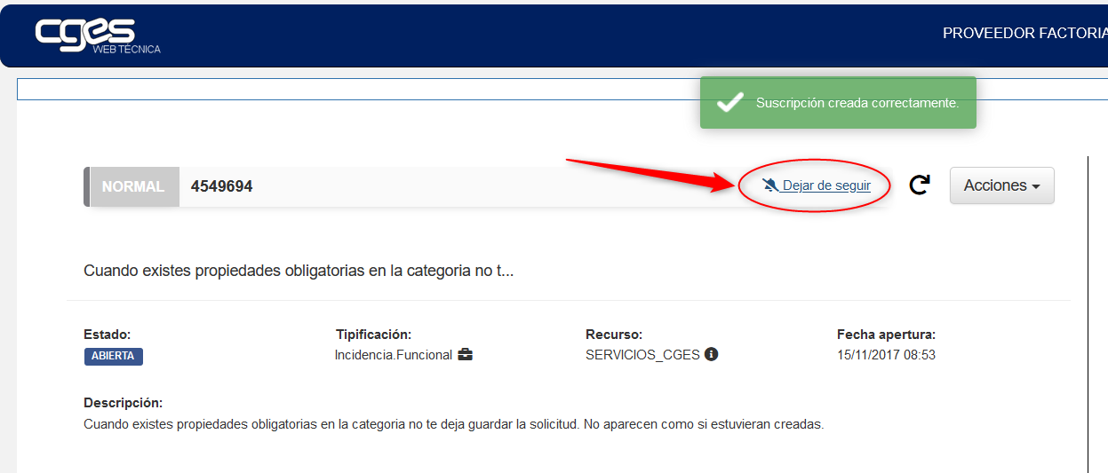1108x473 pixels.
Task: Click the crossed bell unfollow icon
Action: (x=770, y=185)
